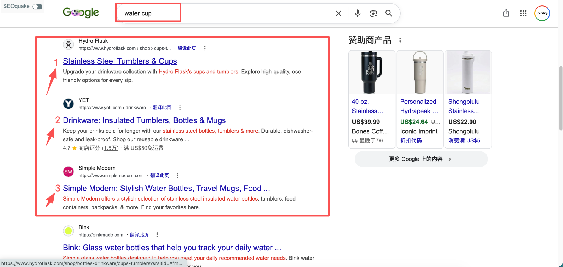Image resolution: width=563 pixels, height=267 pixels.
Task: Start voice search with microphone icon
Action: [x=357, y=13]
